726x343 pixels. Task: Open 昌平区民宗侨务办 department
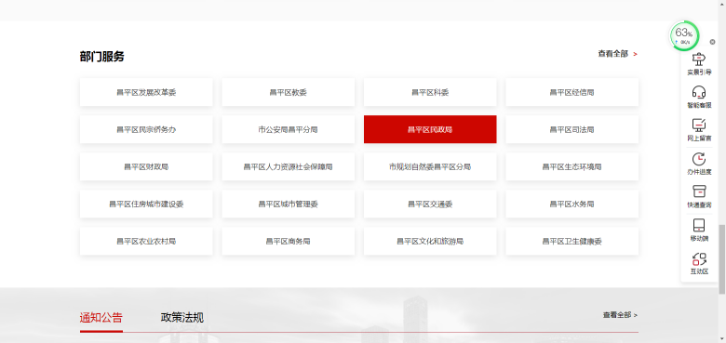click(146, 129)
